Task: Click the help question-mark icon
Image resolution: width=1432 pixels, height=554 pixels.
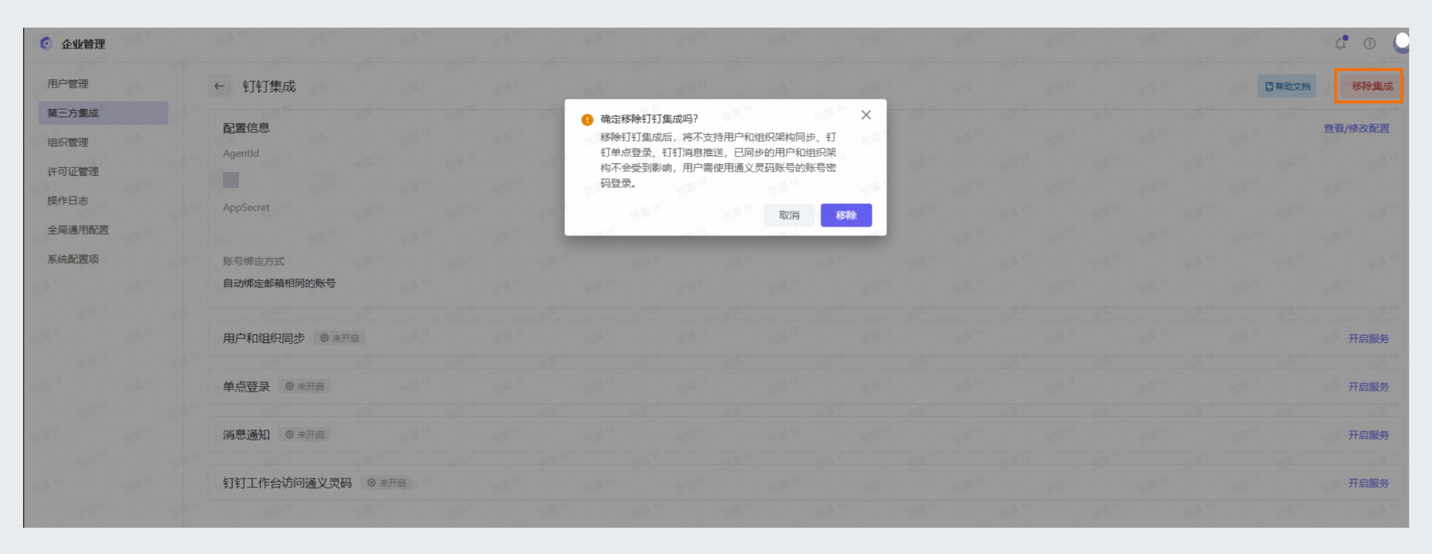Action: pos(1369,44)
